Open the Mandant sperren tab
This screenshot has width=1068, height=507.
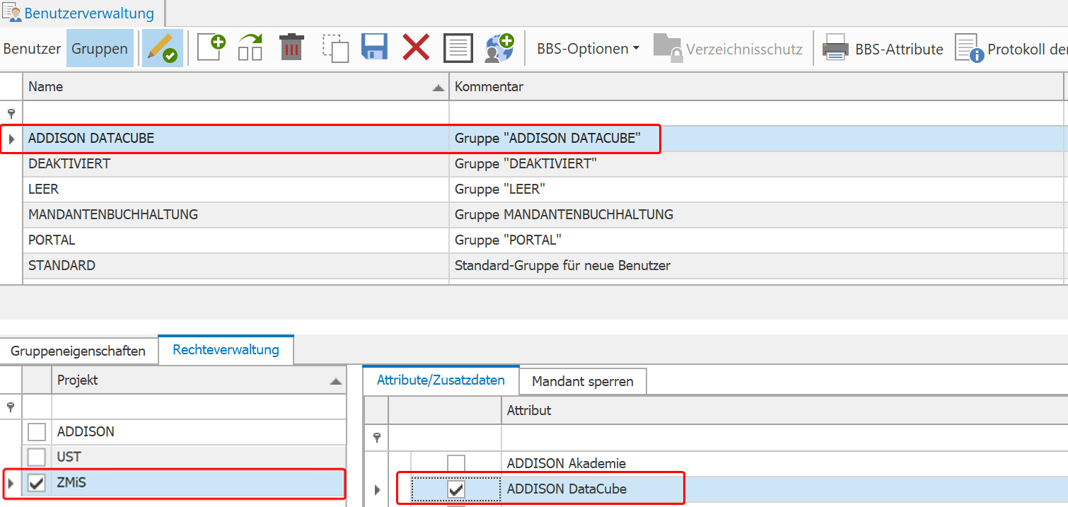(x=583, y=382)
